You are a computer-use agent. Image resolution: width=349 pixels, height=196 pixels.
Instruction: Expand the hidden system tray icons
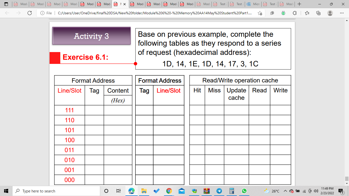285,191
